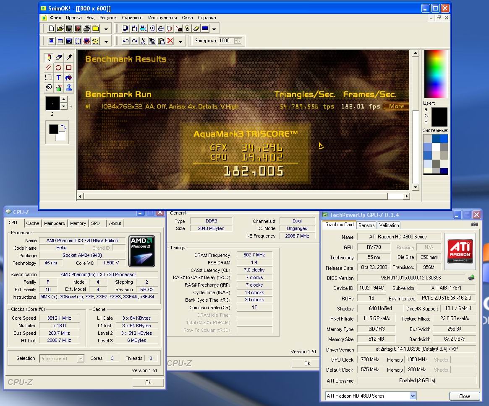The height and width of the screenshot is (406, 489).
Task: Click the system colors palette grid
Action: coord(435,154)
